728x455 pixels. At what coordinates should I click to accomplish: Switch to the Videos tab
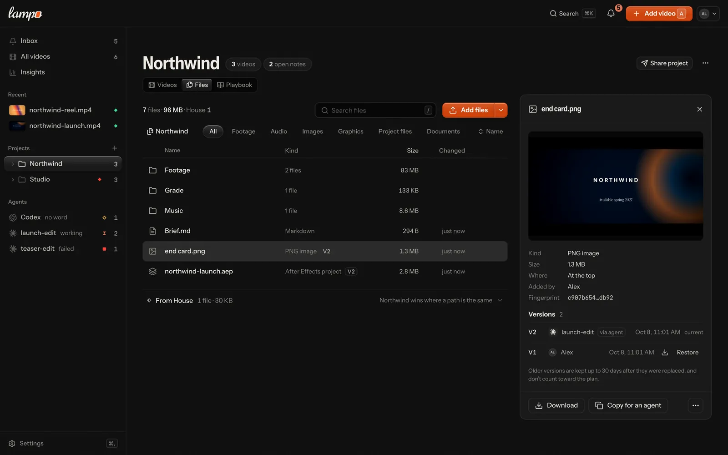[x=162, y=85]
